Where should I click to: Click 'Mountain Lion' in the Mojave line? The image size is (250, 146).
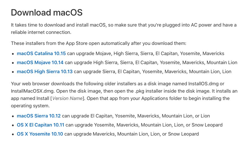tap(222, 63)
